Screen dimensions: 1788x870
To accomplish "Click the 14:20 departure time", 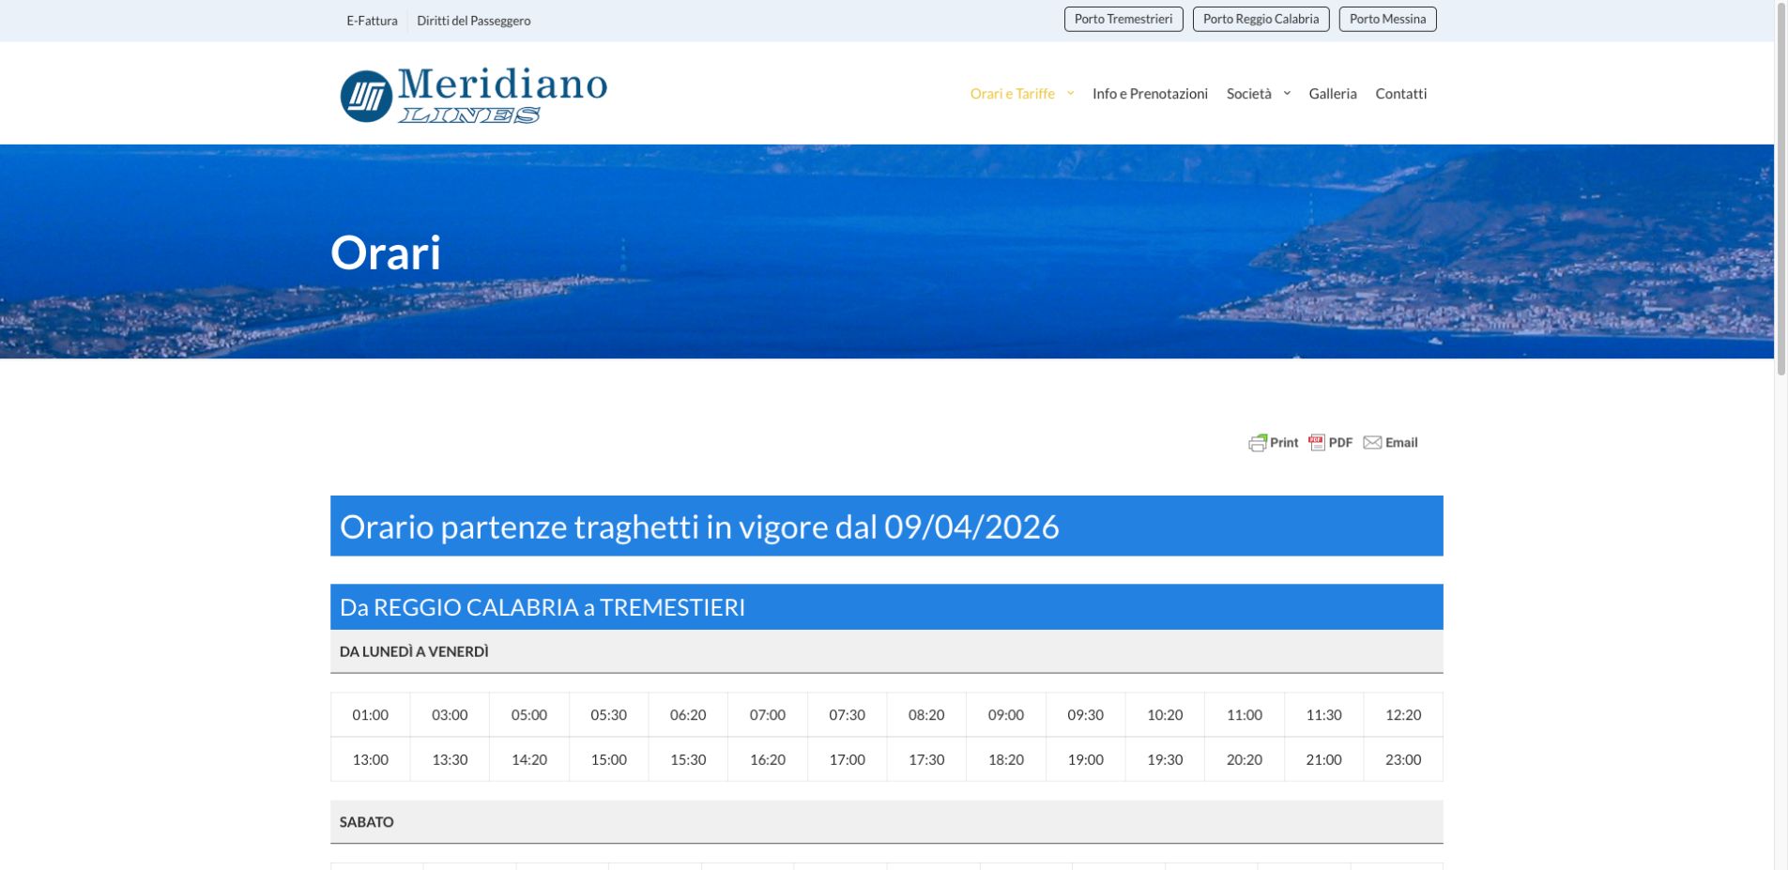I will pos(529,759).
